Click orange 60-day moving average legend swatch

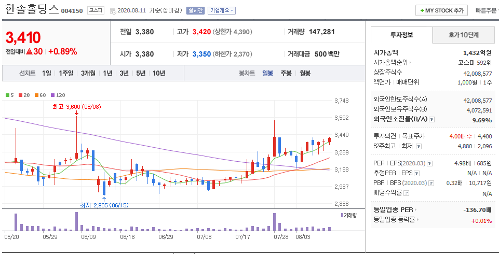(x=36, y=95)
